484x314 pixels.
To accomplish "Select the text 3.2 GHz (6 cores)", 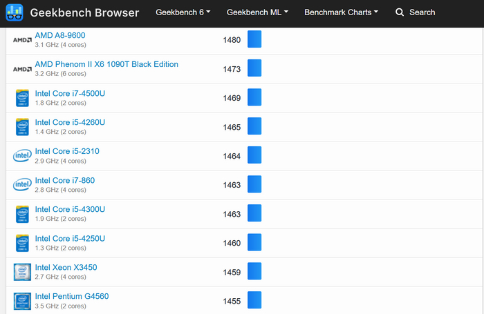I will 61,74.
